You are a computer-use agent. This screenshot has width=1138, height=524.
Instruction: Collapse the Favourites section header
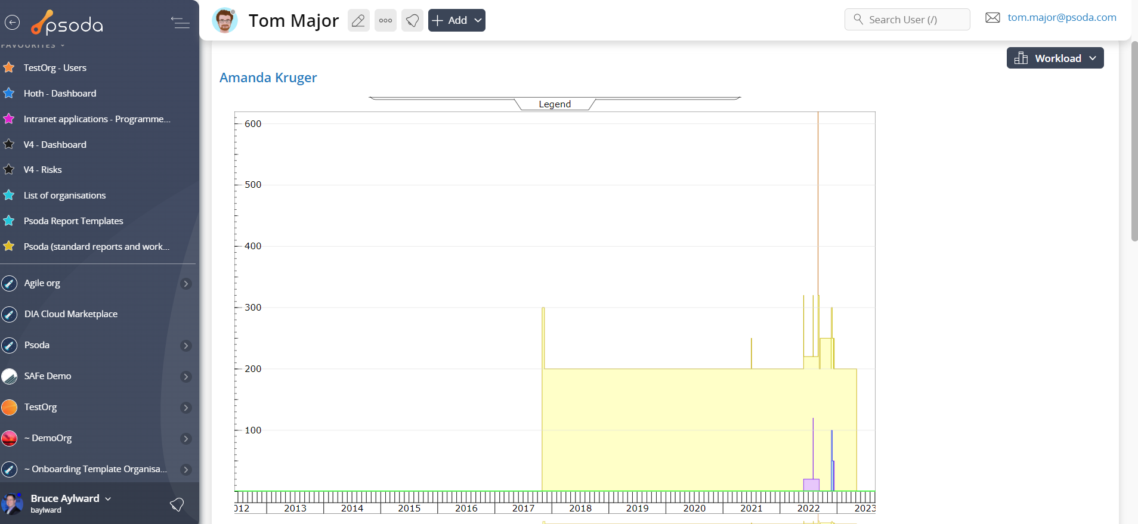click(32, 45)
